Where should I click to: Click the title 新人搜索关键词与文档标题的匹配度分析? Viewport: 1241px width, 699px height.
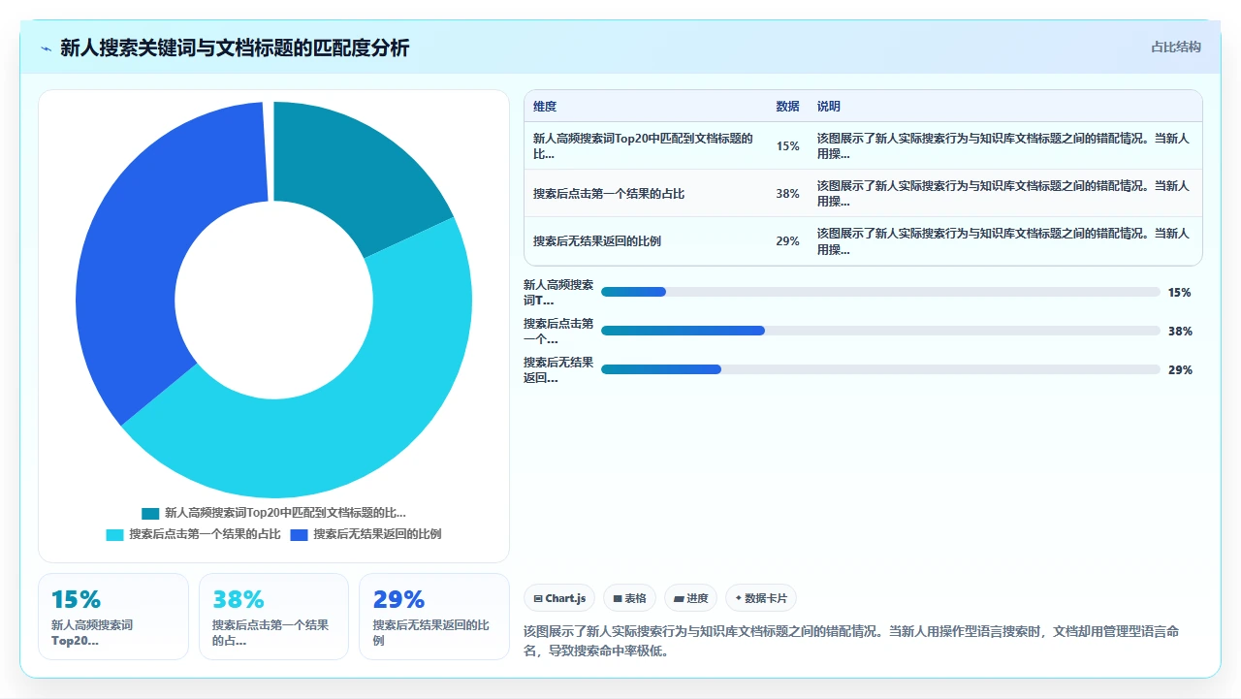coord(235,48)
